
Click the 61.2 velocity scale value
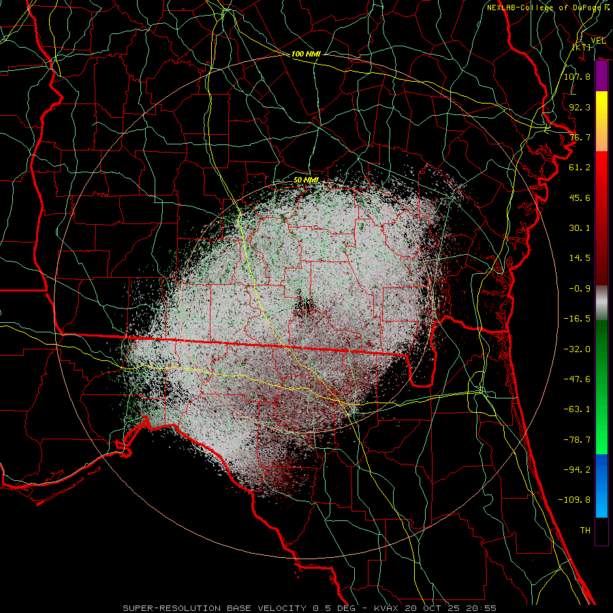pos(580,168)
